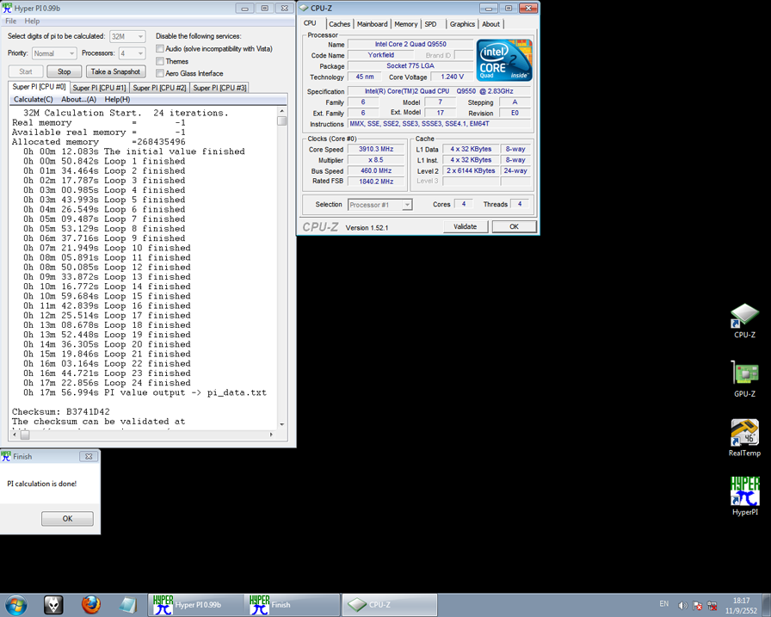Image resolution: width=771 pixels, height=617 pixels.
Task: Toggle the Themes checkbox
Action: (160, 61)
